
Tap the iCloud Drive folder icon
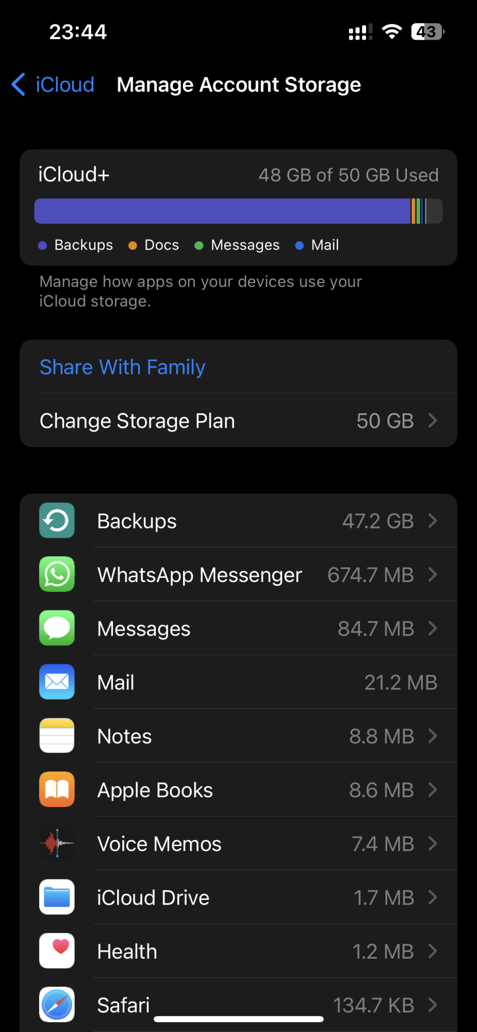(57, 897)
